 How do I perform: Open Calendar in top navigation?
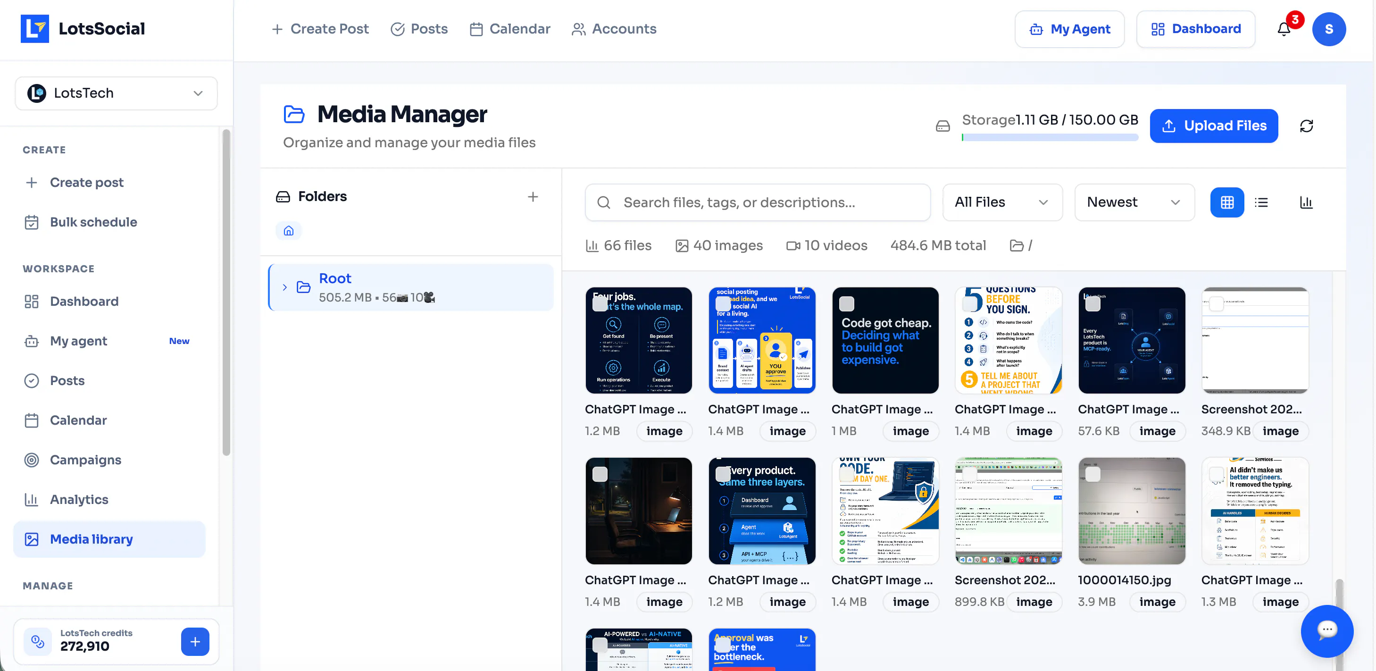click(x=509, y=29)
